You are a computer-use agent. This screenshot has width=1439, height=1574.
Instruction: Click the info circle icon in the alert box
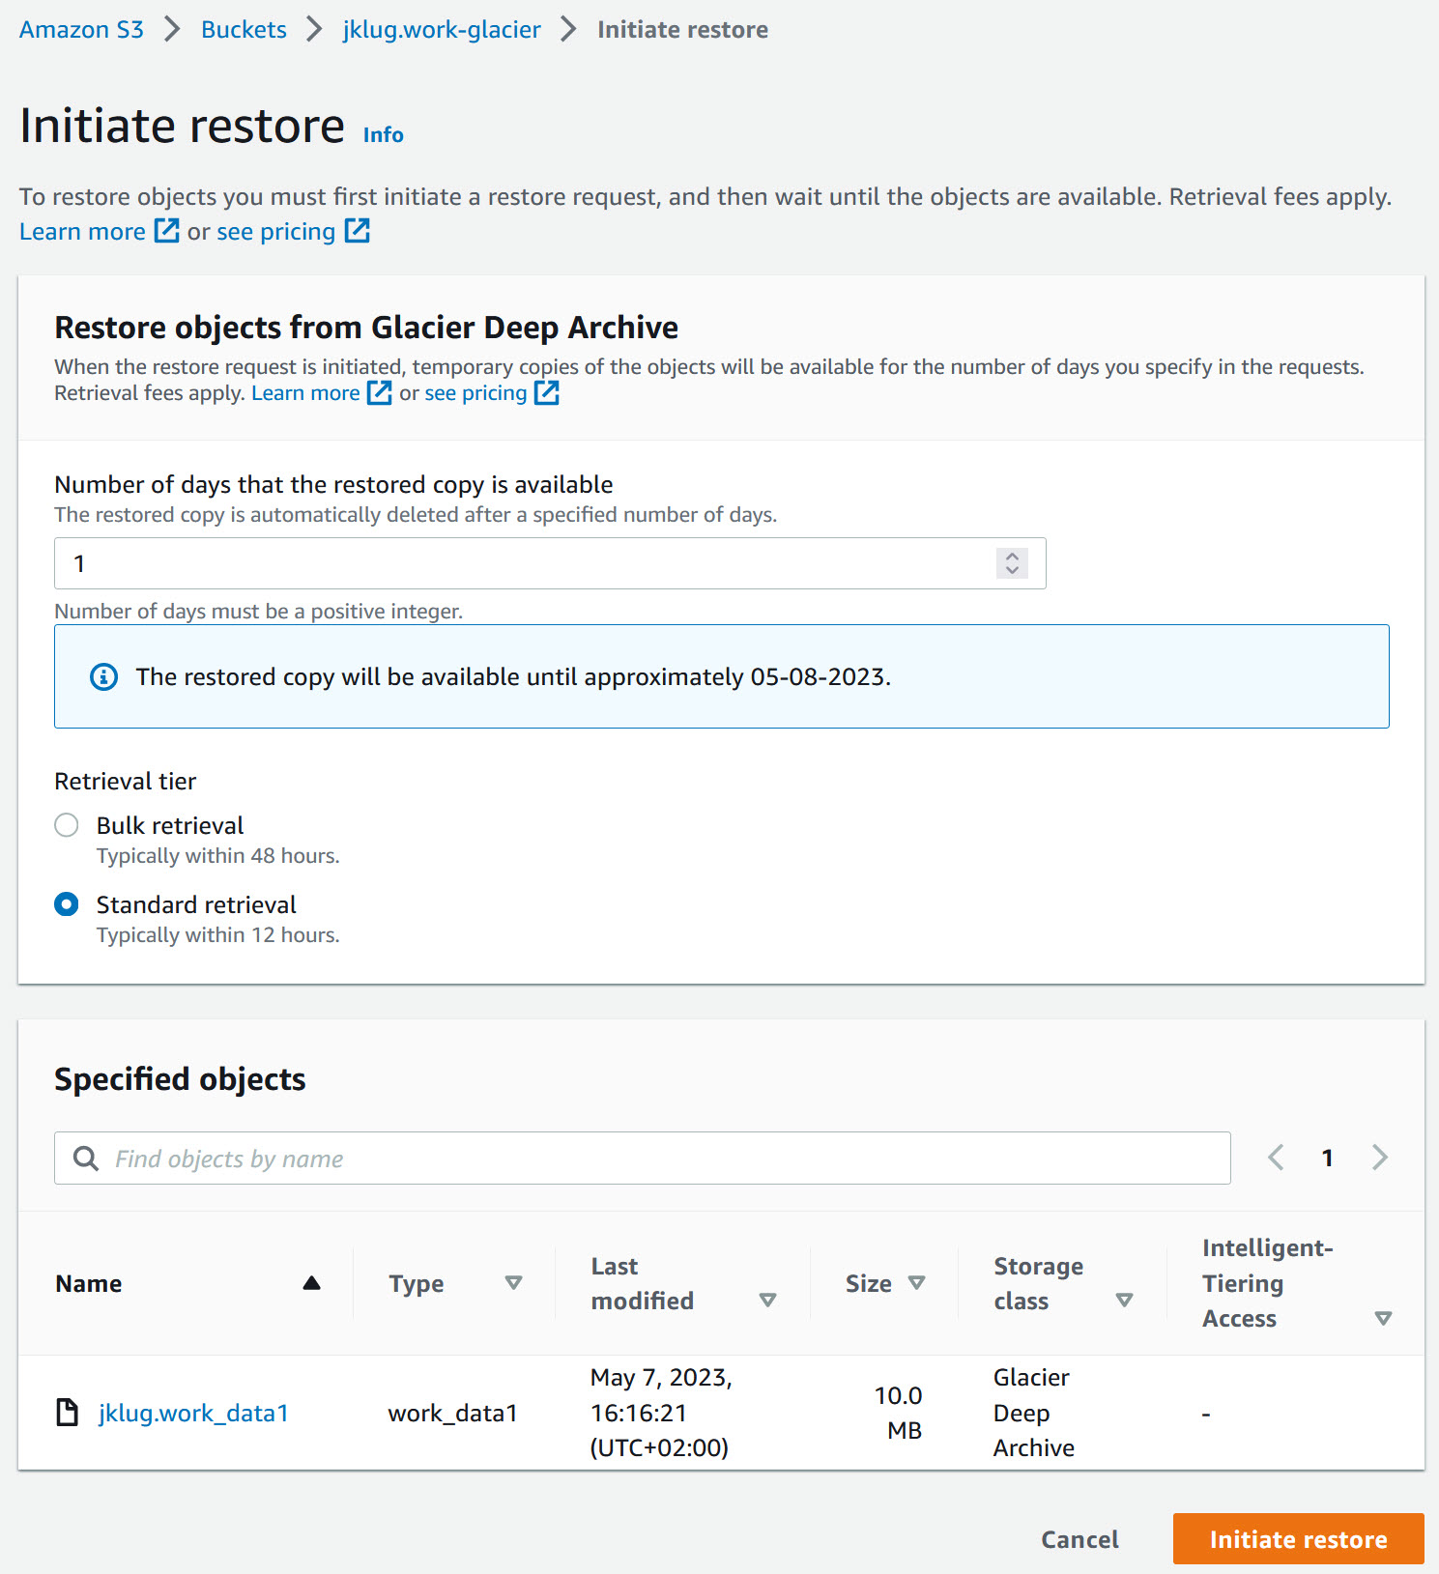[x=104, y=677]
